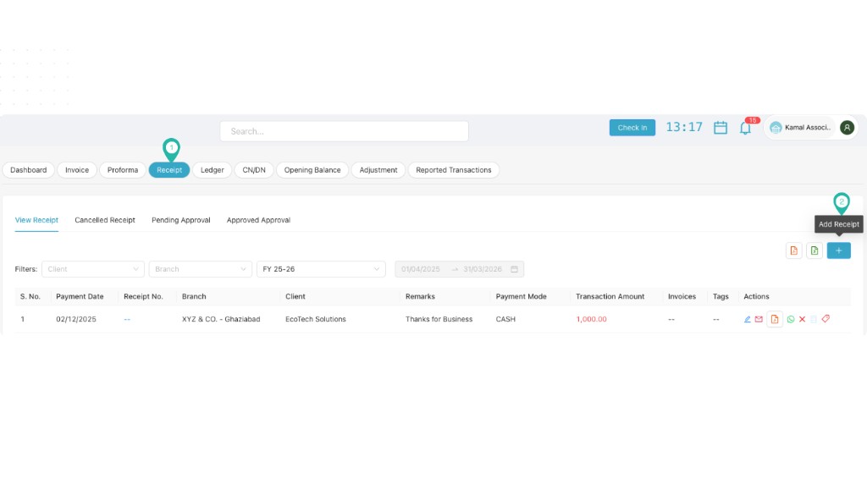867x495 pixels.
Task: Export receipt list to Excel
Action: tap(815, 250)
